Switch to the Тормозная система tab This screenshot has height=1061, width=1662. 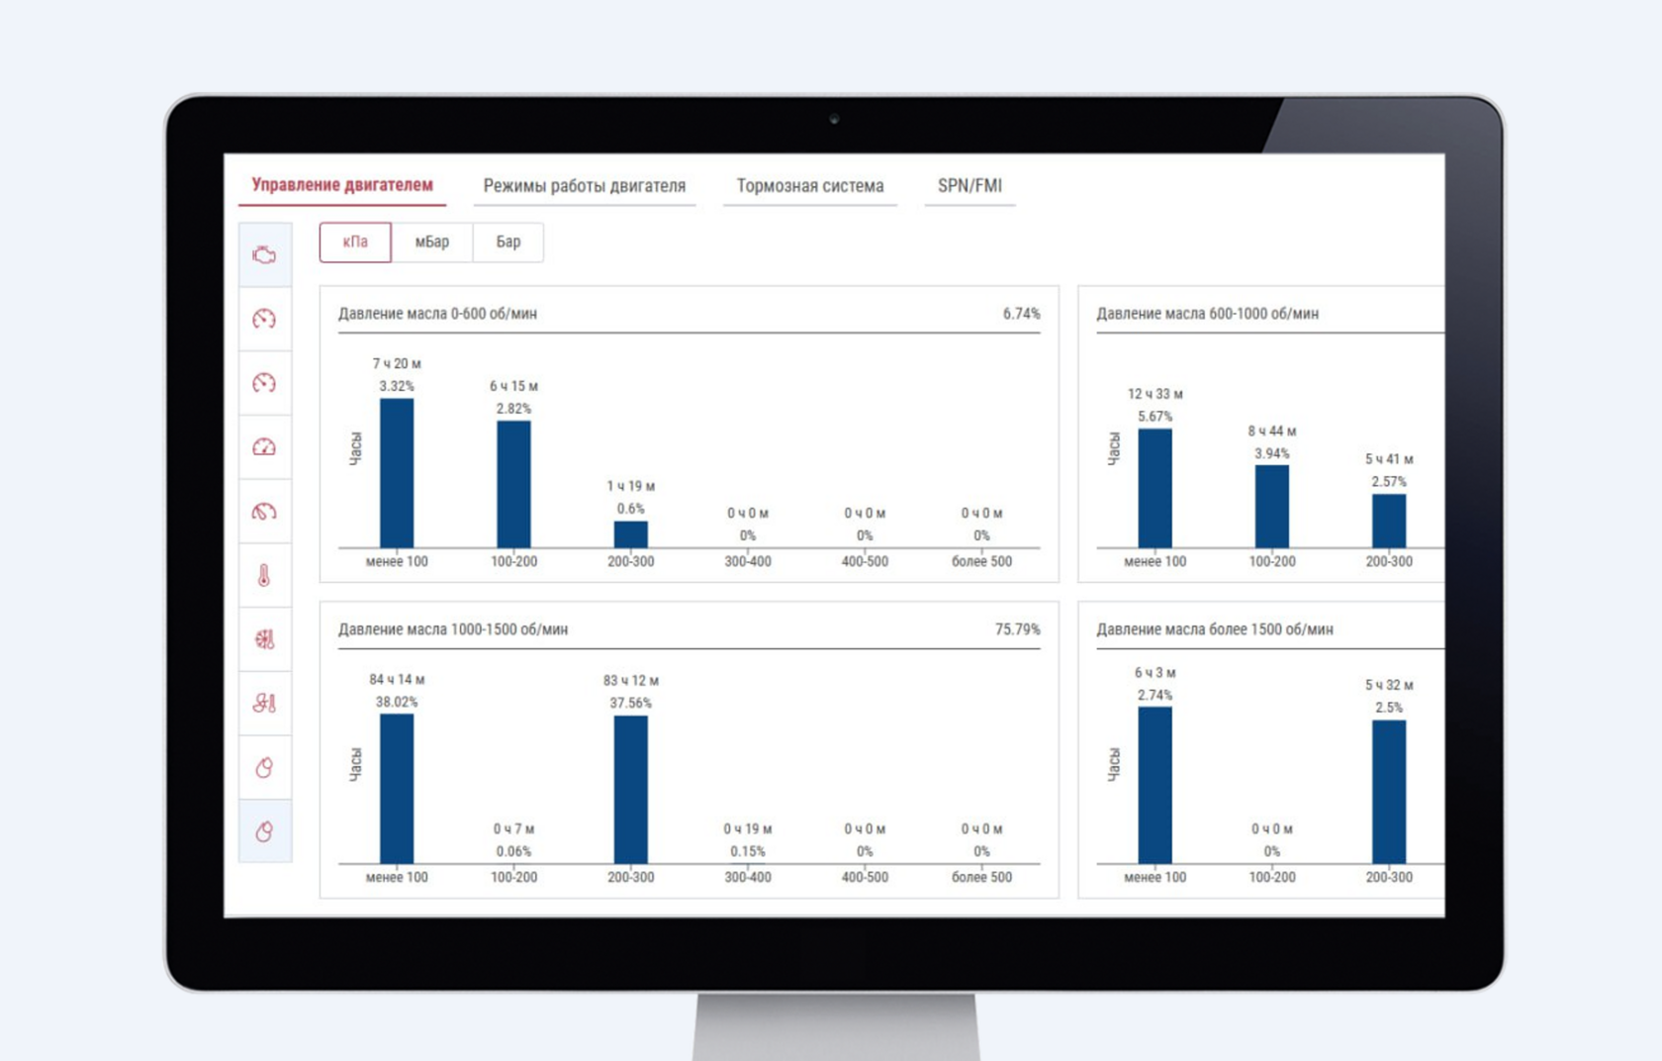[x=809, y=186]
